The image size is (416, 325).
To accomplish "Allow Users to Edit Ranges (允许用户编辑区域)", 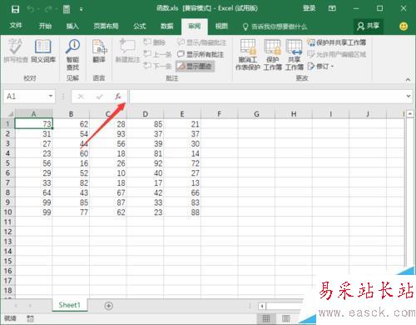I will coord(336,54).
